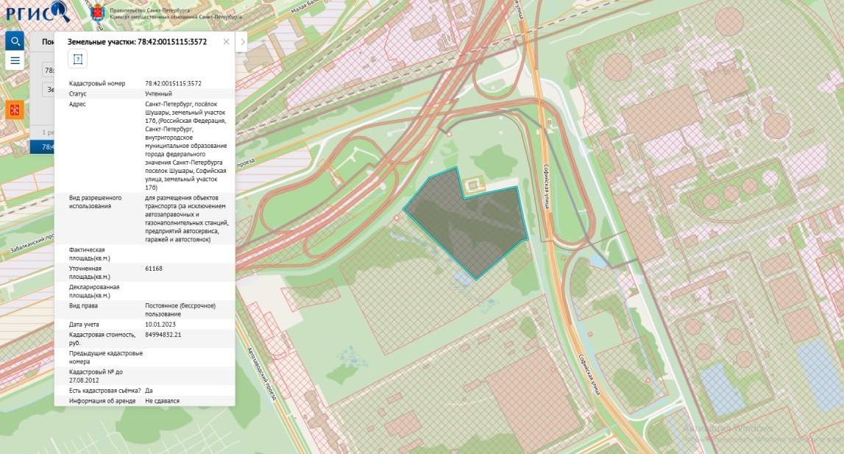844x454 pixels.
Task: Click the Предыдущие кадастровые номера label
Action: (105, 358)
